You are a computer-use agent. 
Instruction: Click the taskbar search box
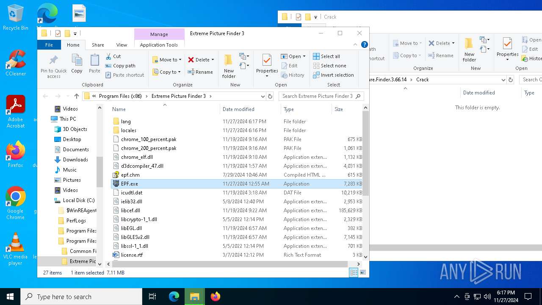(x=81, y=297)
